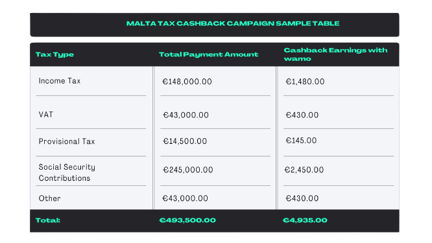Click the Cashback Earnings with wamo header
Screen dimensions: 432x243
(335, 54)
